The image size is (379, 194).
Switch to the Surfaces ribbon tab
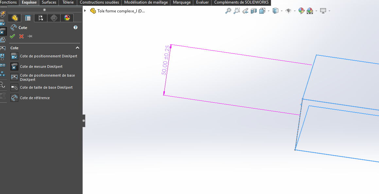(49, 2)
